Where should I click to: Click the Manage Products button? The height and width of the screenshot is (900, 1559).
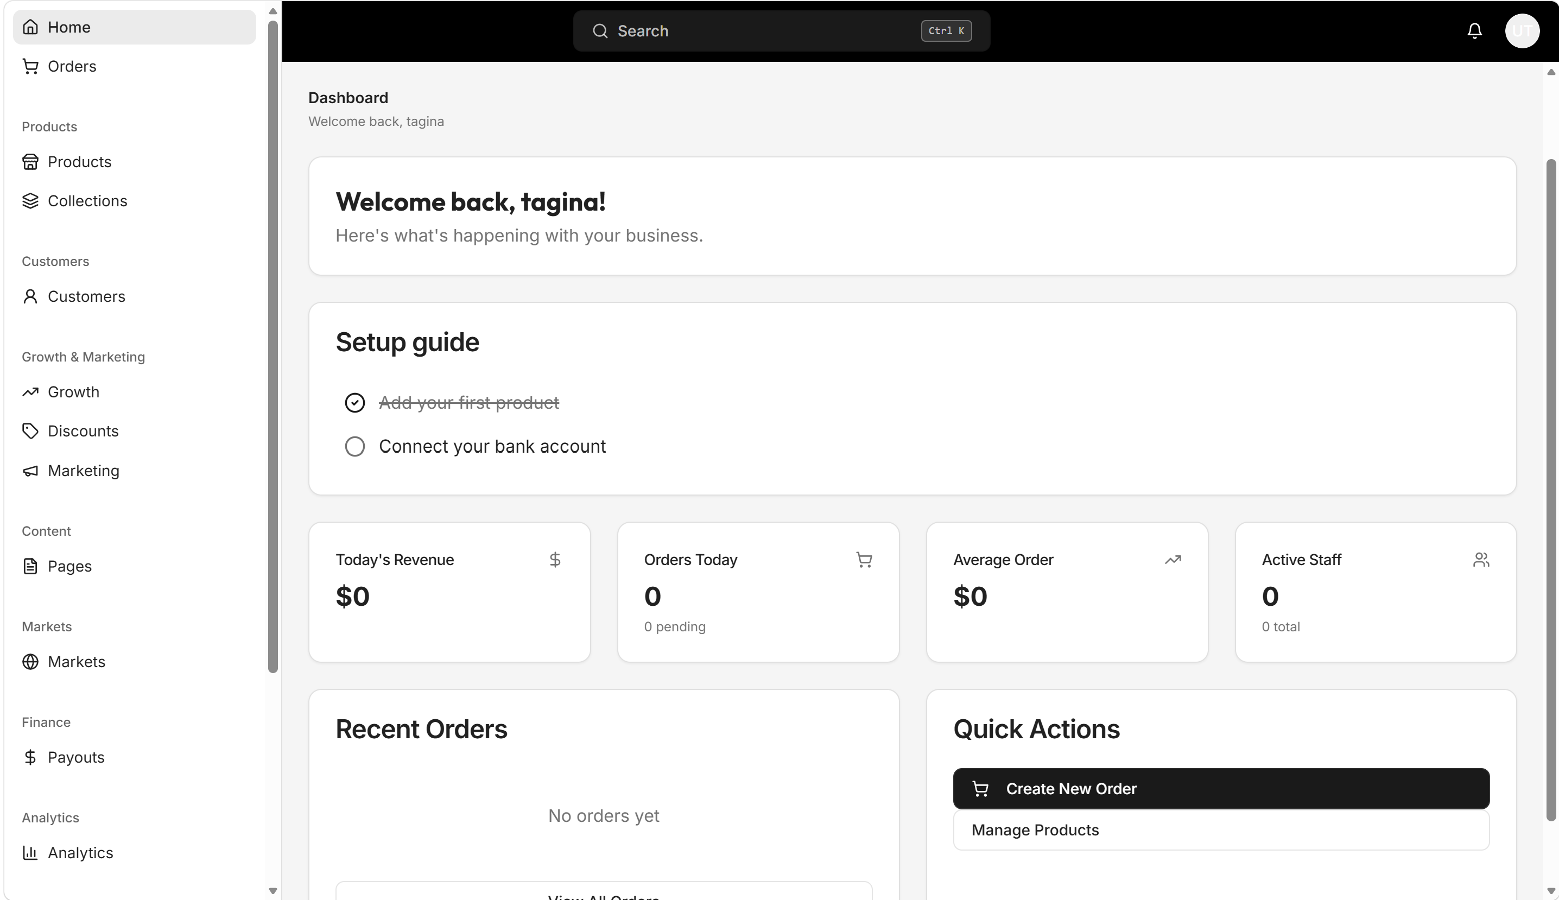[x=1221, y=830]
